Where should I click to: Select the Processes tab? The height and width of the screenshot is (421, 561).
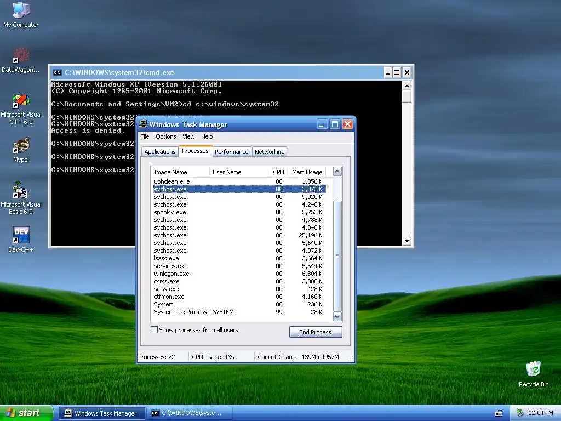click(195, 151)
